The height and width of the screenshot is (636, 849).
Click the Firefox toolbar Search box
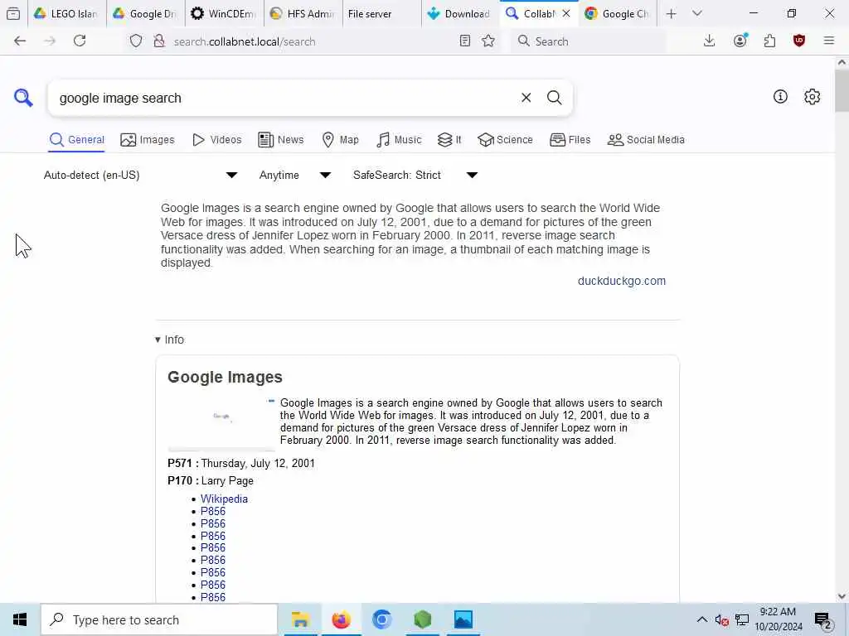pos(588,41)
